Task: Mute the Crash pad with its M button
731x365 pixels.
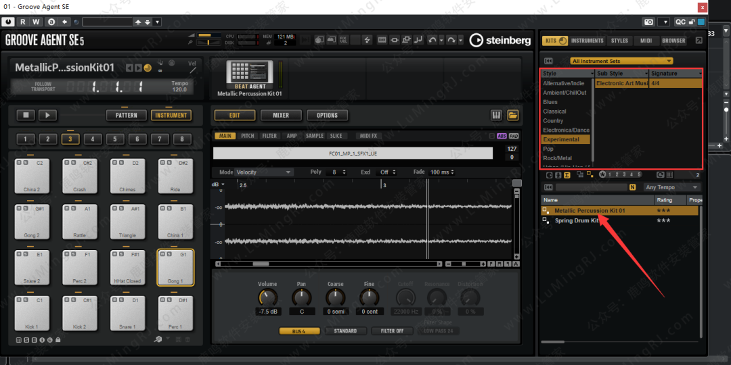Action: 66,163
